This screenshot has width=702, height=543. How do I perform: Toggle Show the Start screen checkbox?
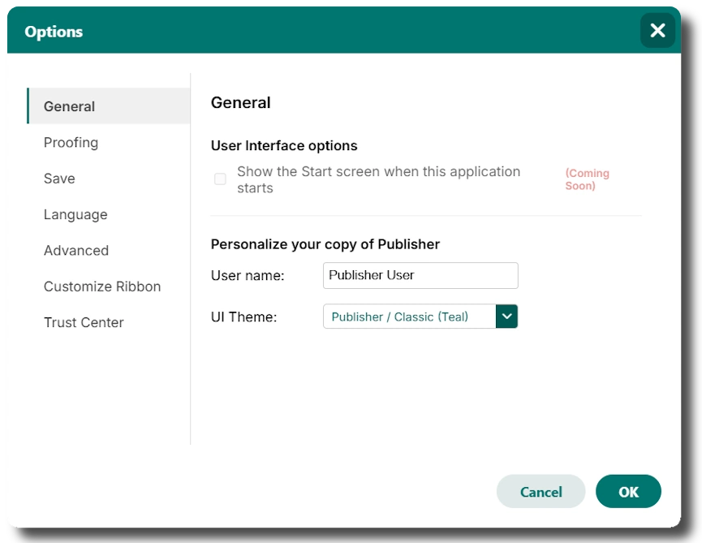(x=220, y=179)
